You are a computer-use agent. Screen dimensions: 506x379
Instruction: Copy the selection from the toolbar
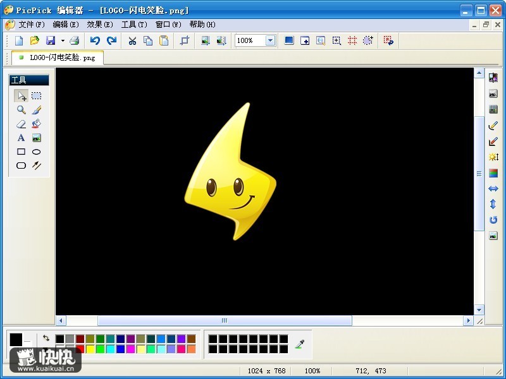pyautogui.click(x=148, y=40)
